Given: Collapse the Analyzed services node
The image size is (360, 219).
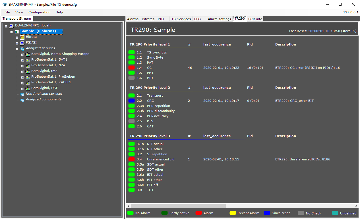Looking at the screenshot, I should tap(17, 49).
